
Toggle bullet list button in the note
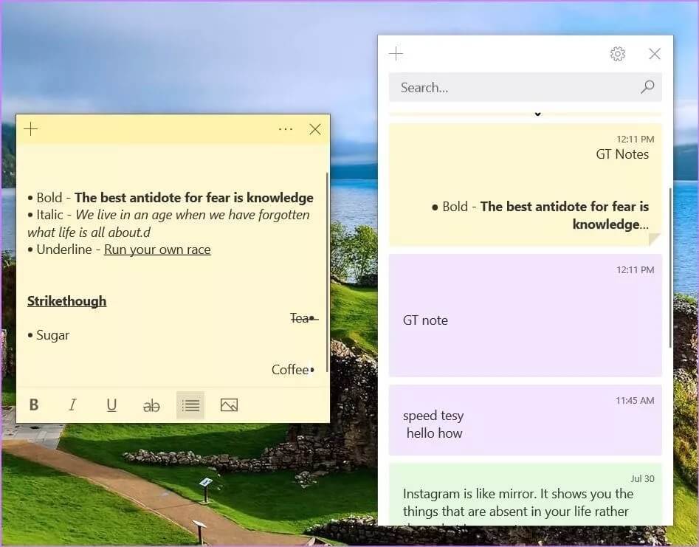pyautogui.click(x=190, y=405)
